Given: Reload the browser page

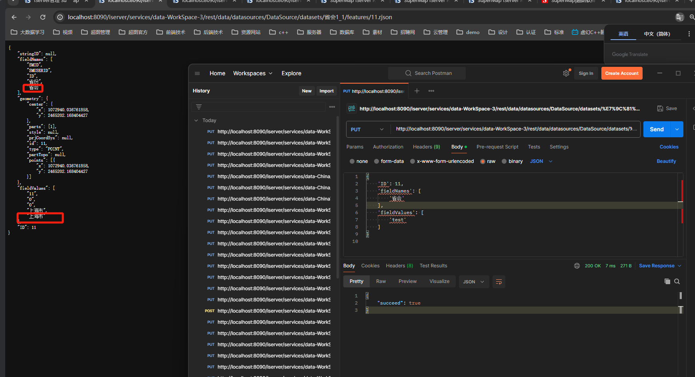Looking at the screenshot, I should point(43,17).
